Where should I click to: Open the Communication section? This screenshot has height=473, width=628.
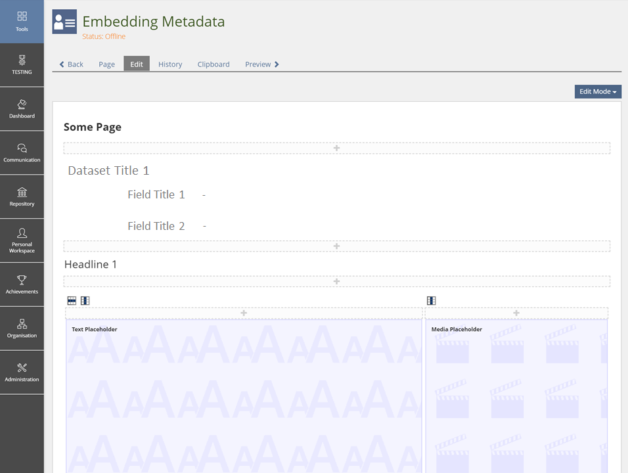22,152
